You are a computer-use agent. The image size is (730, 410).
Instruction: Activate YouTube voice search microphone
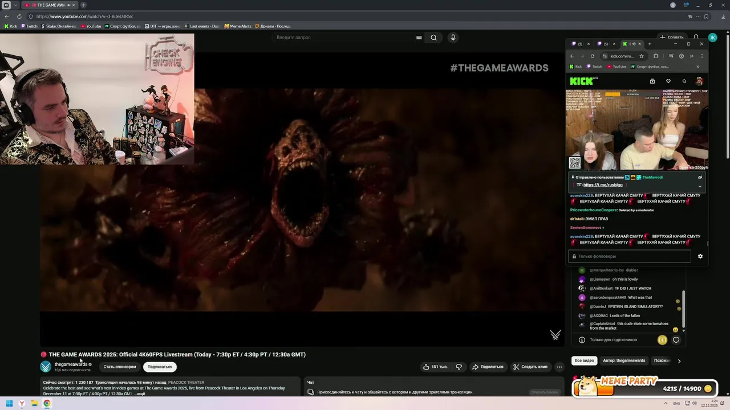pyautogui.click(x=453, y=38)
